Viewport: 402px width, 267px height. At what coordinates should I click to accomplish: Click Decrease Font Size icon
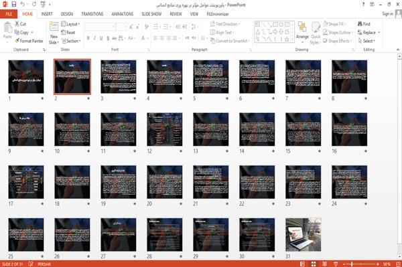(137, 27)
